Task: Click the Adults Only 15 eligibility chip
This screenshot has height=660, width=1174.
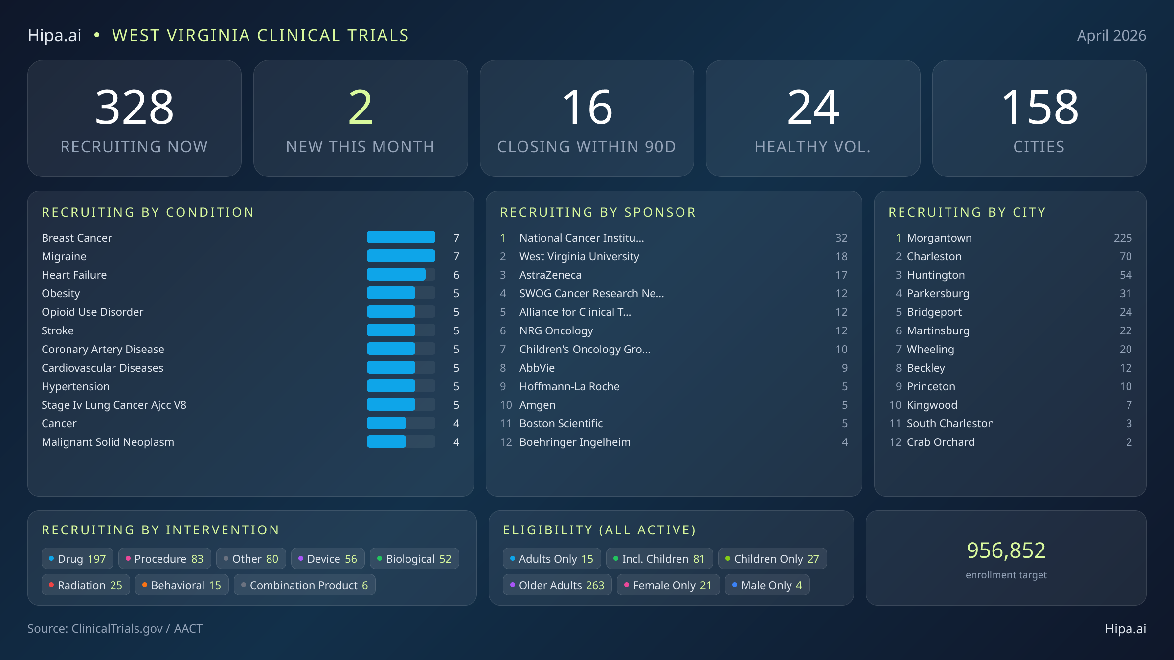Action: [x=552, y=559]
